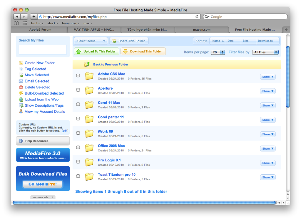
Task: Click Download This Folder button
Action: click(x=143, y=52)
